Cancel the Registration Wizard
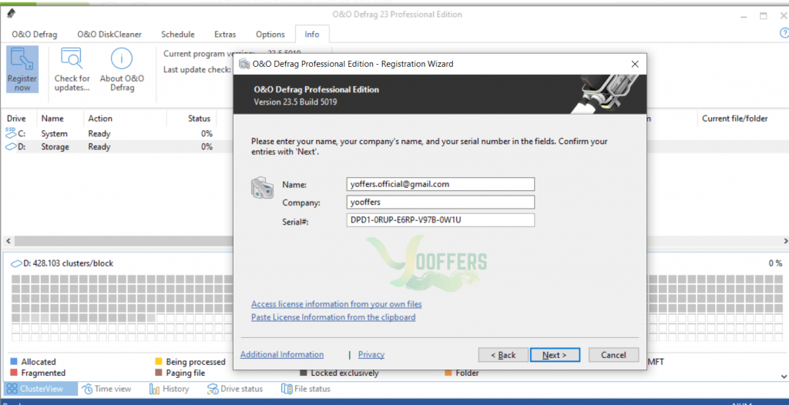The height and width of the screenshot is (405, 789). (x=613, y=355)
